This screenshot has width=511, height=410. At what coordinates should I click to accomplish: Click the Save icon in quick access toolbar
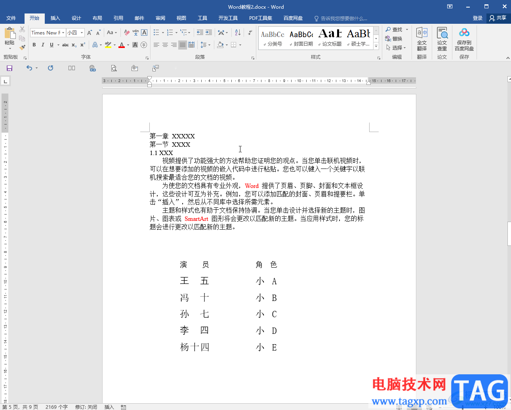coord(10,68)
